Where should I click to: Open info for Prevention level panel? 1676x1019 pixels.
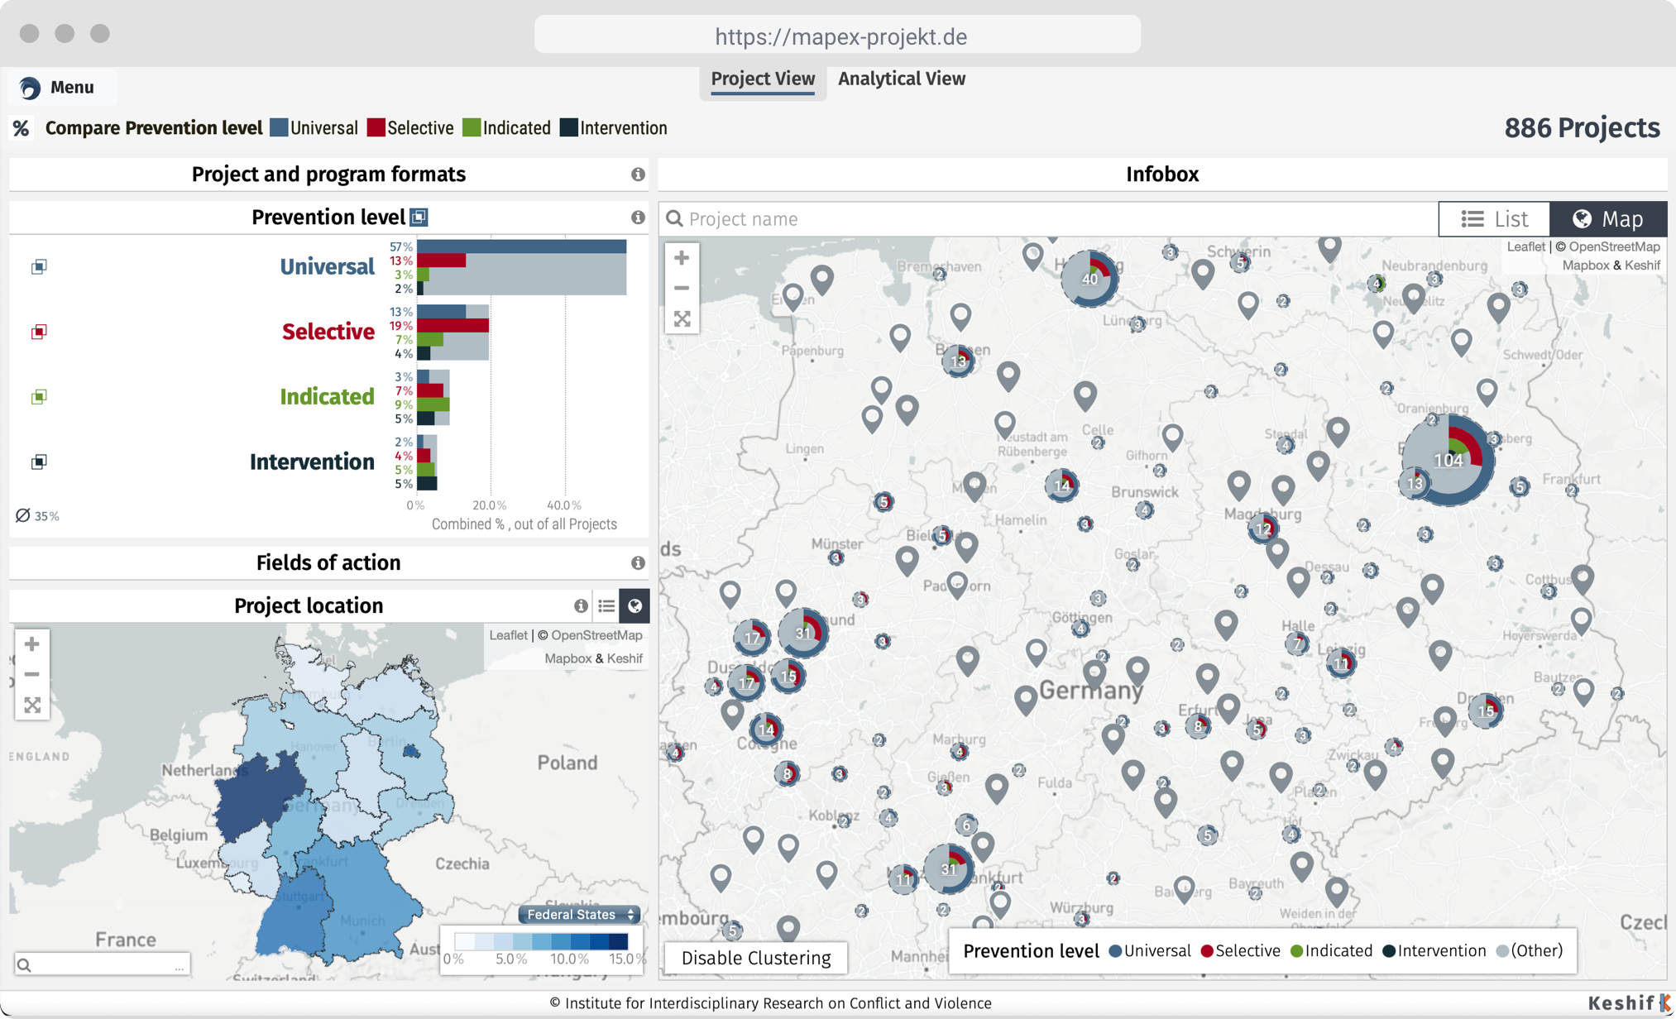pyautogui.click(x=638, y=218)
